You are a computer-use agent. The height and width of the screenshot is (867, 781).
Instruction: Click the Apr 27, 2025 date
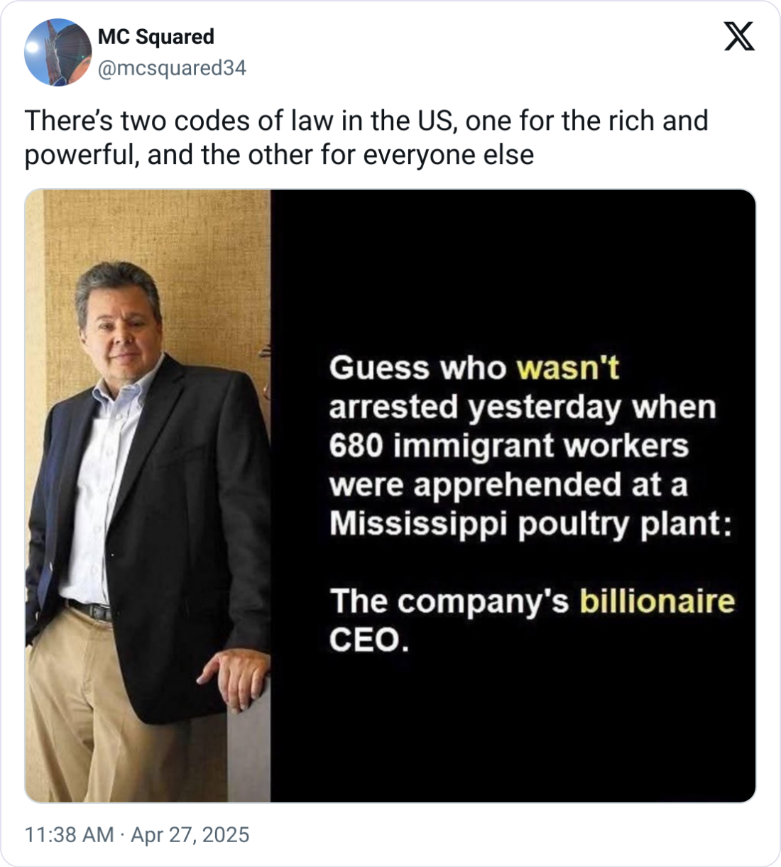point(190,834)
